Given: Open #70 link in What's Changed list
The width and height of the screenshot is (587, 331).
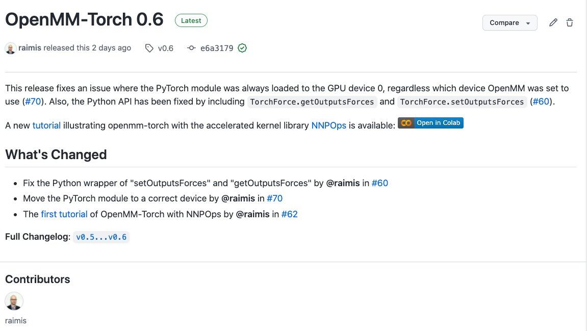Looking at the screenshot, I should tap(274, 198).
